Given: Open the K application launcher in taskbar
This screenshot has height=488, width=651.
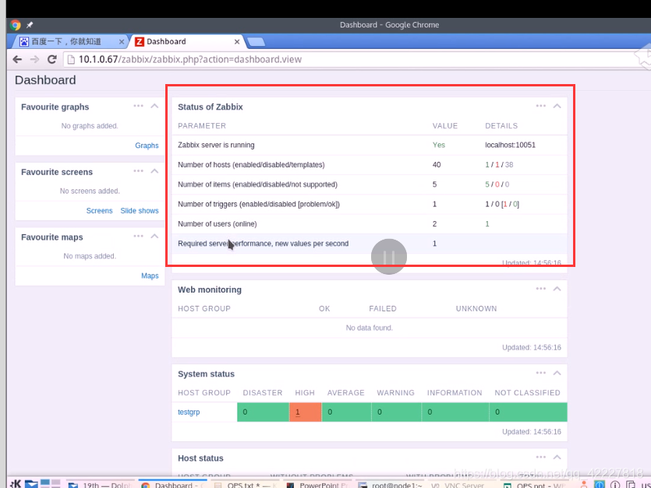Looking at the screenshot, I should pyautogui.click(x=16, y=484).
